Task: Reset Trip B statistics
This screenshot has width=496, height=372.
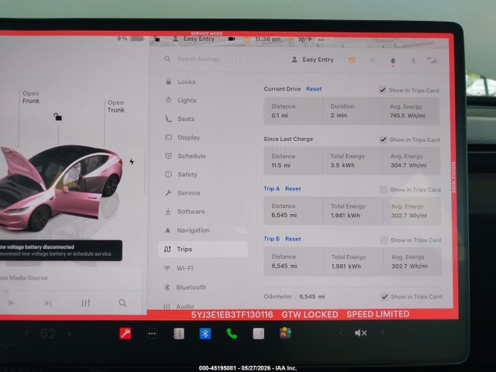Action: click(x=293, y=239)
